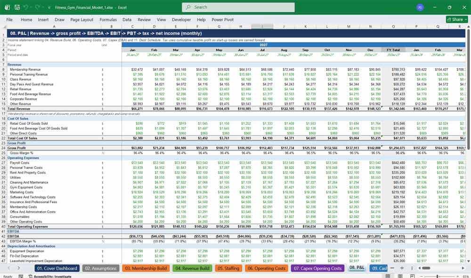Click the previous sheet navigation arrow
Viewport: 471px width, 278px height.
(9, 268)
